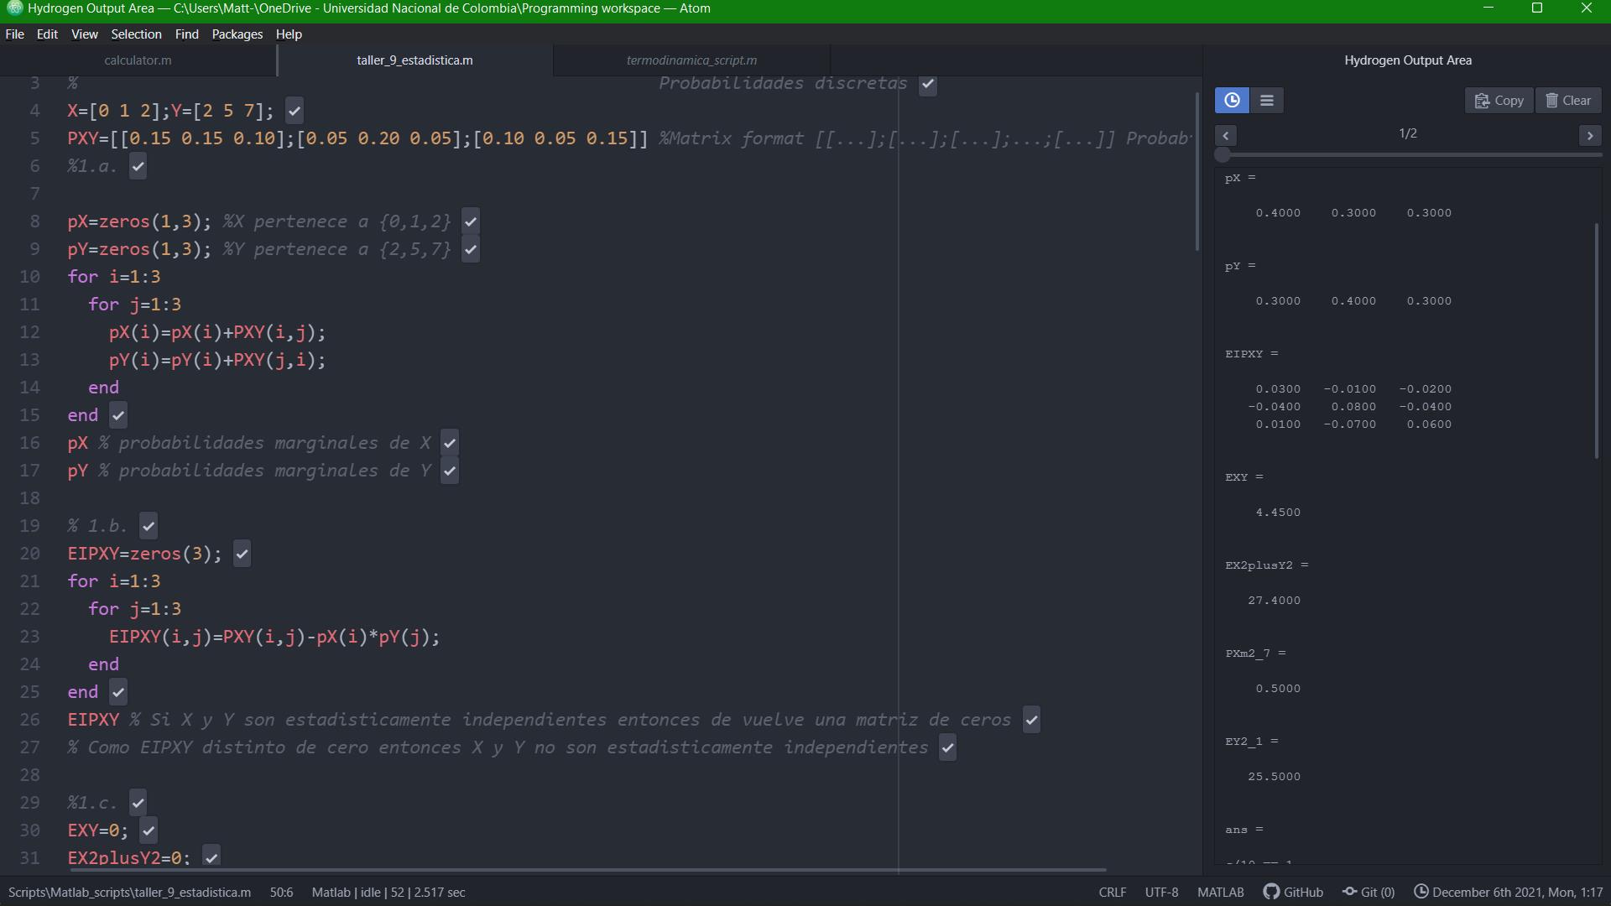Open the UTF-8 encoding selector

1161,893
